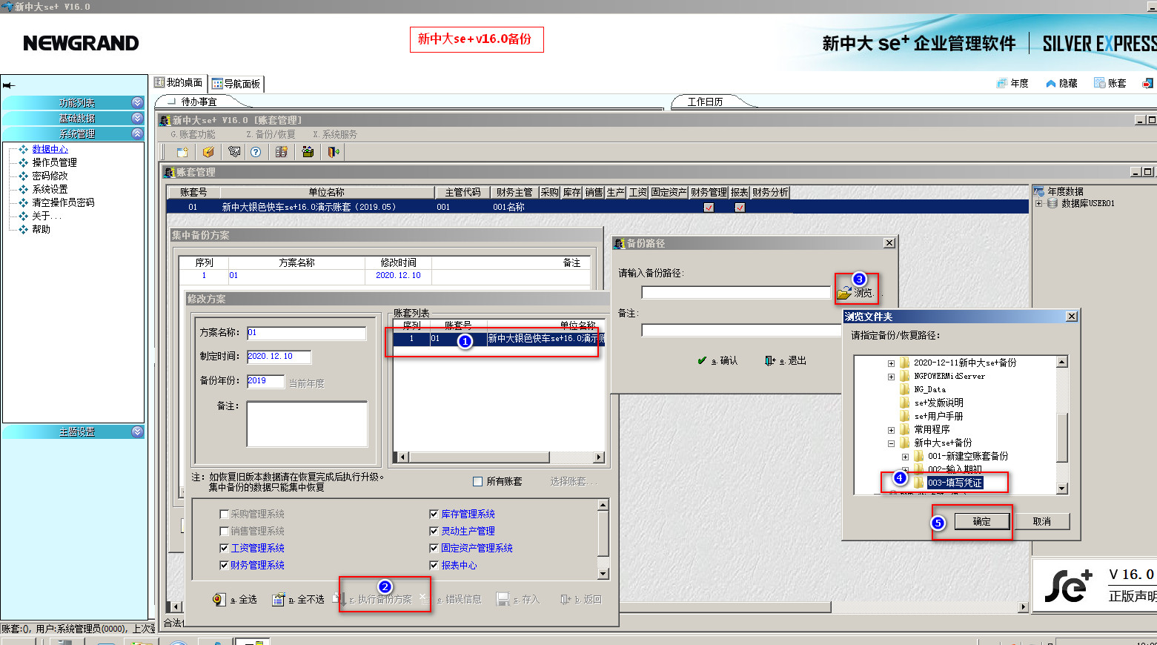1157x645 pixels.
Task: Uncheck 报表中心 checkbox
Action: [434, 565]
